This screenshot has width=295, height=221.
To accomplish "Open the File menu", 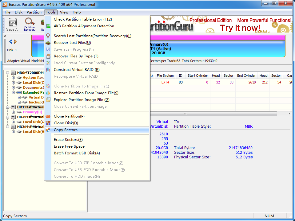I will (x=7, y=12).
